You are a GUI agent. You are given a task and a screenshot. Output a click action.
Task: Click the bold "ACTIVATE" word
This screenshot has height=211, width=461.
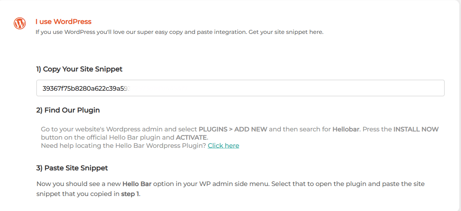tap(191, 137)
